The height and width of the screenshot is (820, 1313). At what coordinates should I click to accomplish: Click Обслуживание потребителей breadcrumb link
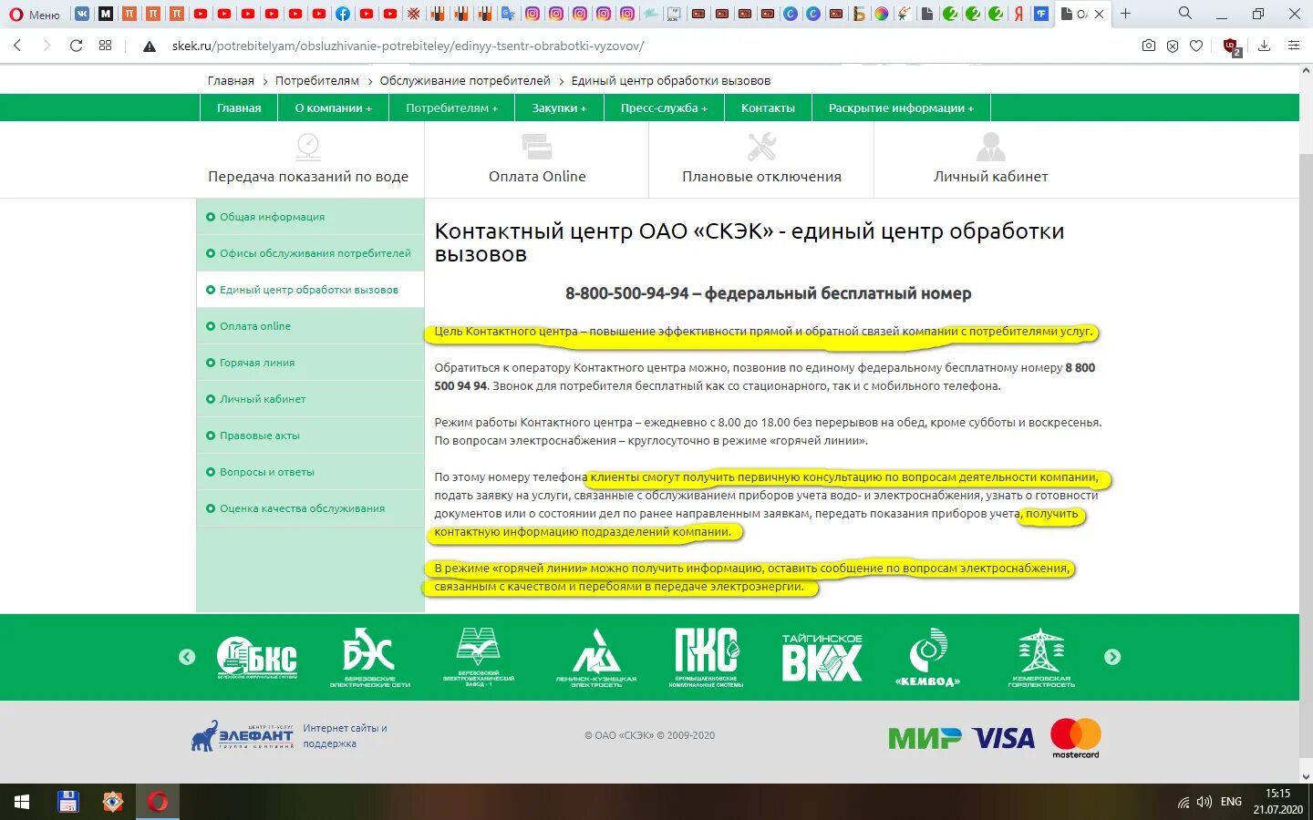click(465, 81)
